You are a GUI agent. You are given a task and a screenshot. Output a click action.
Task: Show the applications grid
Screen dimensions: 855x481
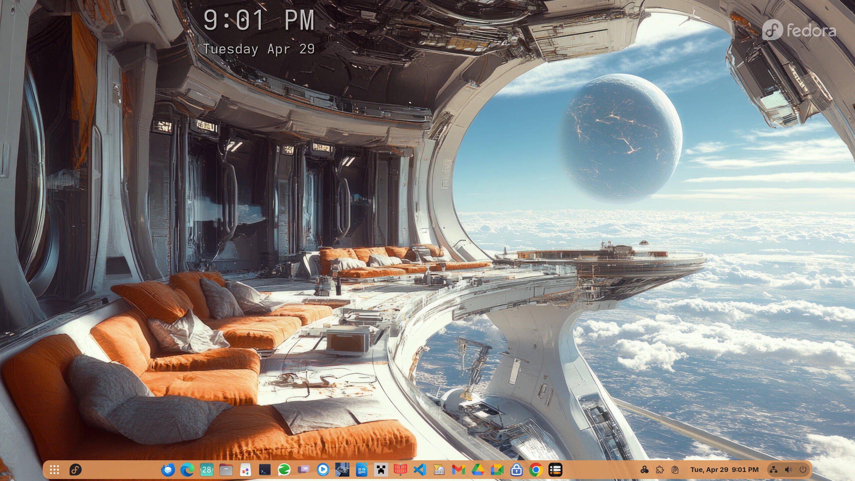coord(54,470)
